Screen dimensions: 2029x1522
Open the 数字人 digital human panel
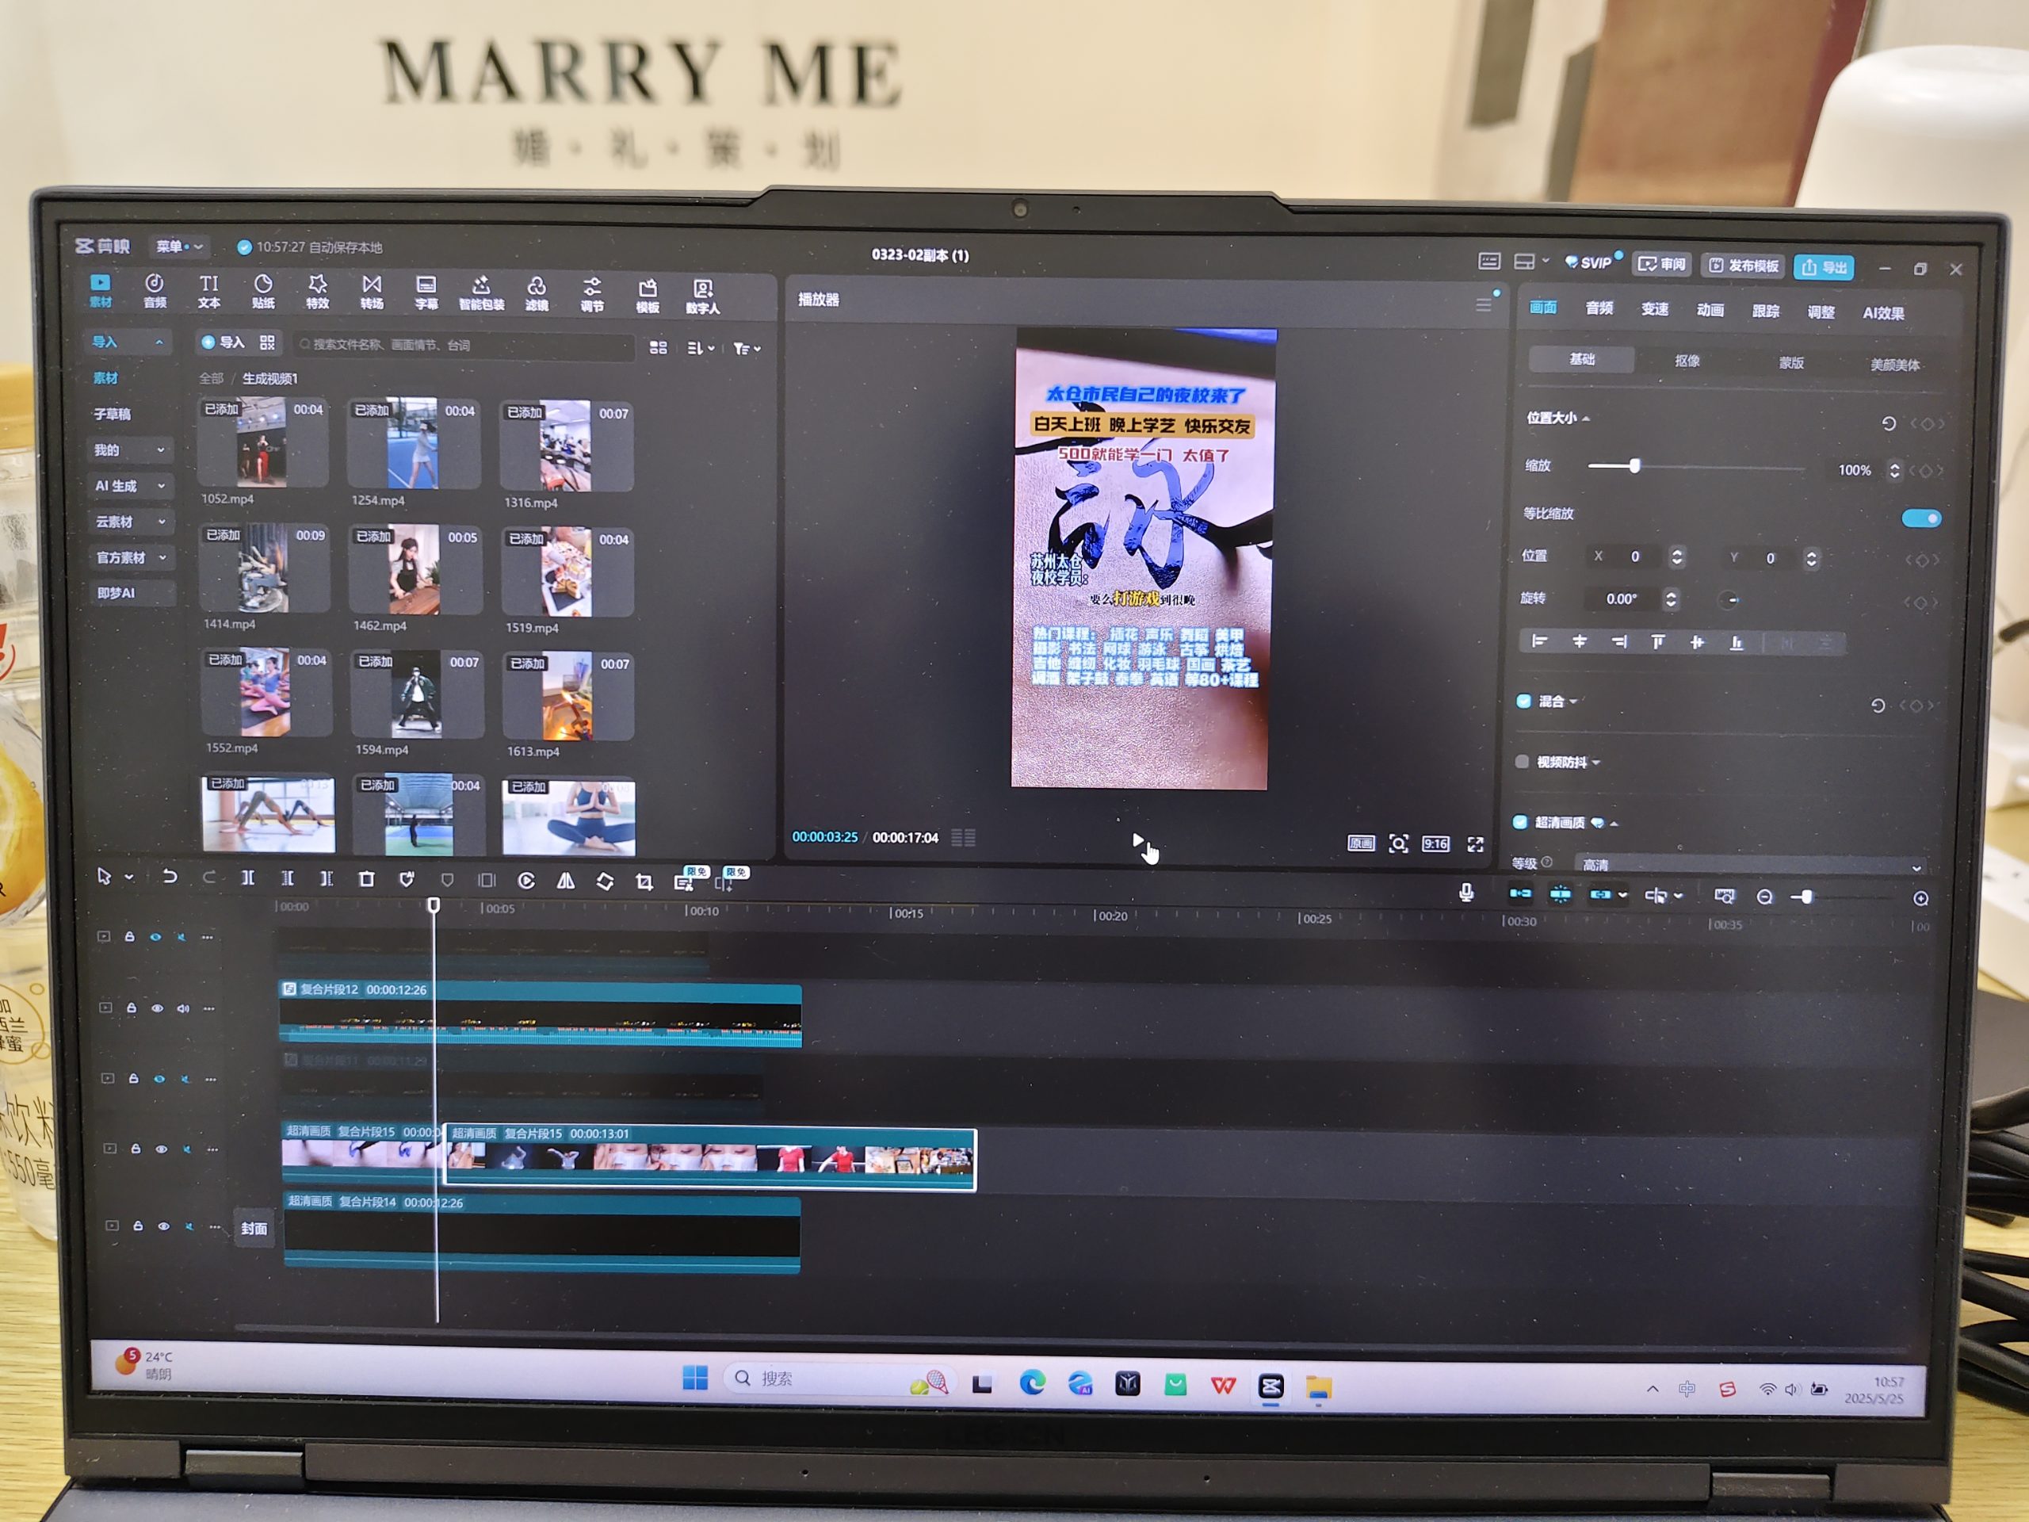click(703, 296)
